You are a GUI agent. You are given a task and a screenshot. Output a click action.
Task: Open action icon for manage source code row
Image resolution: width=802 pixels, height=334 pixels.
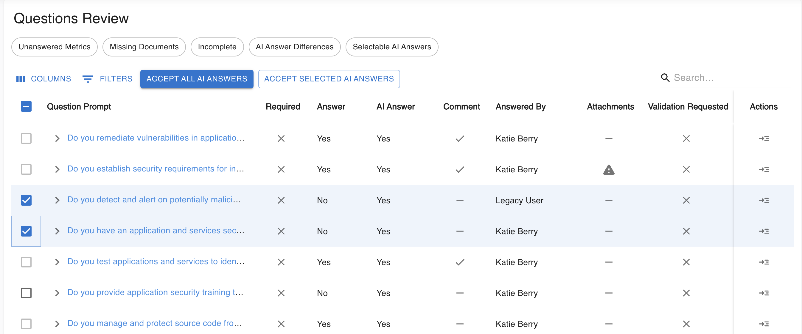(x=764, y=324)
